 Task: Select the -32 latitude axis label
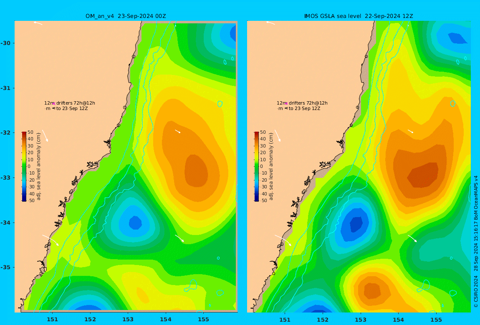tap(5, 133)
